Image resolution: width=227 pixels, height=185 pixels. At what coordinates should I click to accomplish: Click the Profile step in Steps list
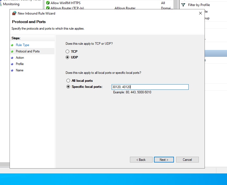[x=20, y=64]
